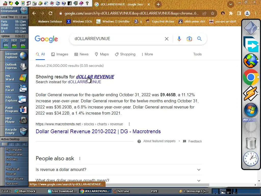Screen dimensions: 261x196
Task: Open Chrome three-dot main menu
Action: point(255,13)
